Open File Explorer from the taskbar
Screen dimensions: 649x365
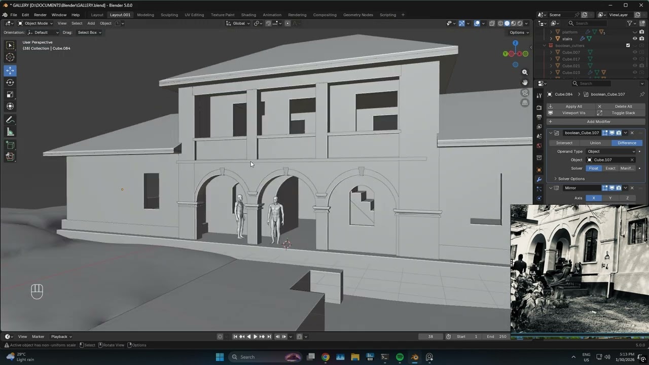[x=355, y=357]
